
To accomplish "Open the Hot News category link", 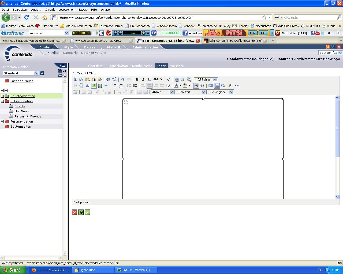I will 22,111.
